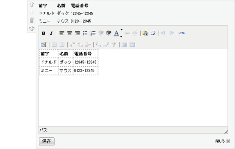Screen dimensions: 235x149
Task: Toggle italic formatting
Action: [51, 33]
